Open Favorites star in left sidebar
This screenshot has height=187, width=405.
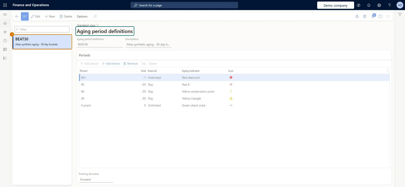[5, 32]
